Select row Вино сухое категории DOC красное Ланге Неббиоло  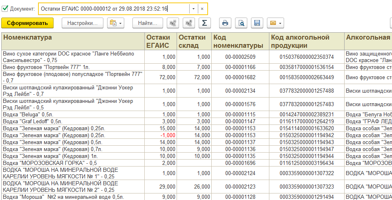(x=73, y=57)
